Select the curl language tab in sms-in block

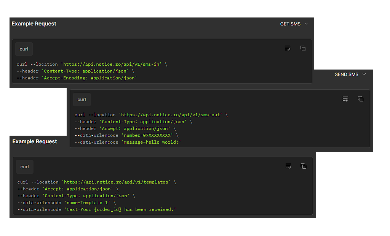tap(24, 49)
